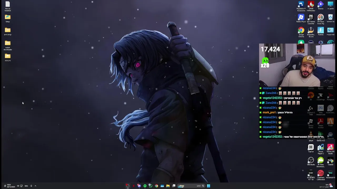Launch TikTok LIVE Studio shortcut
This screenshot has height=189, width=337.
330,149
